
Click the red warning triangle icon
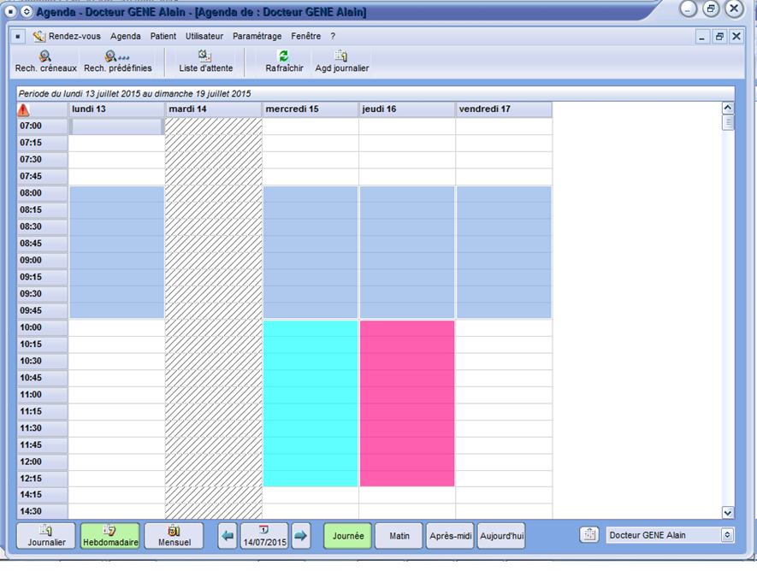[23, 110]
